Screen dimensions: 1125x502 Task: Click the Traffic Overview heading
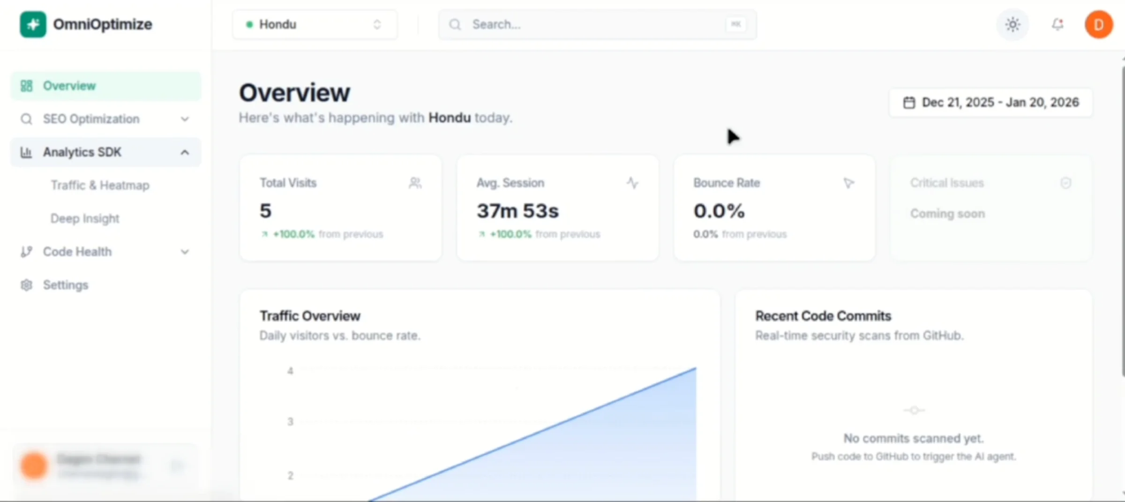[310, 316]
